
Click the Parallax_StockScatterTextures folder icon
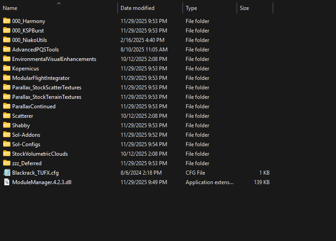pos(7,87)
